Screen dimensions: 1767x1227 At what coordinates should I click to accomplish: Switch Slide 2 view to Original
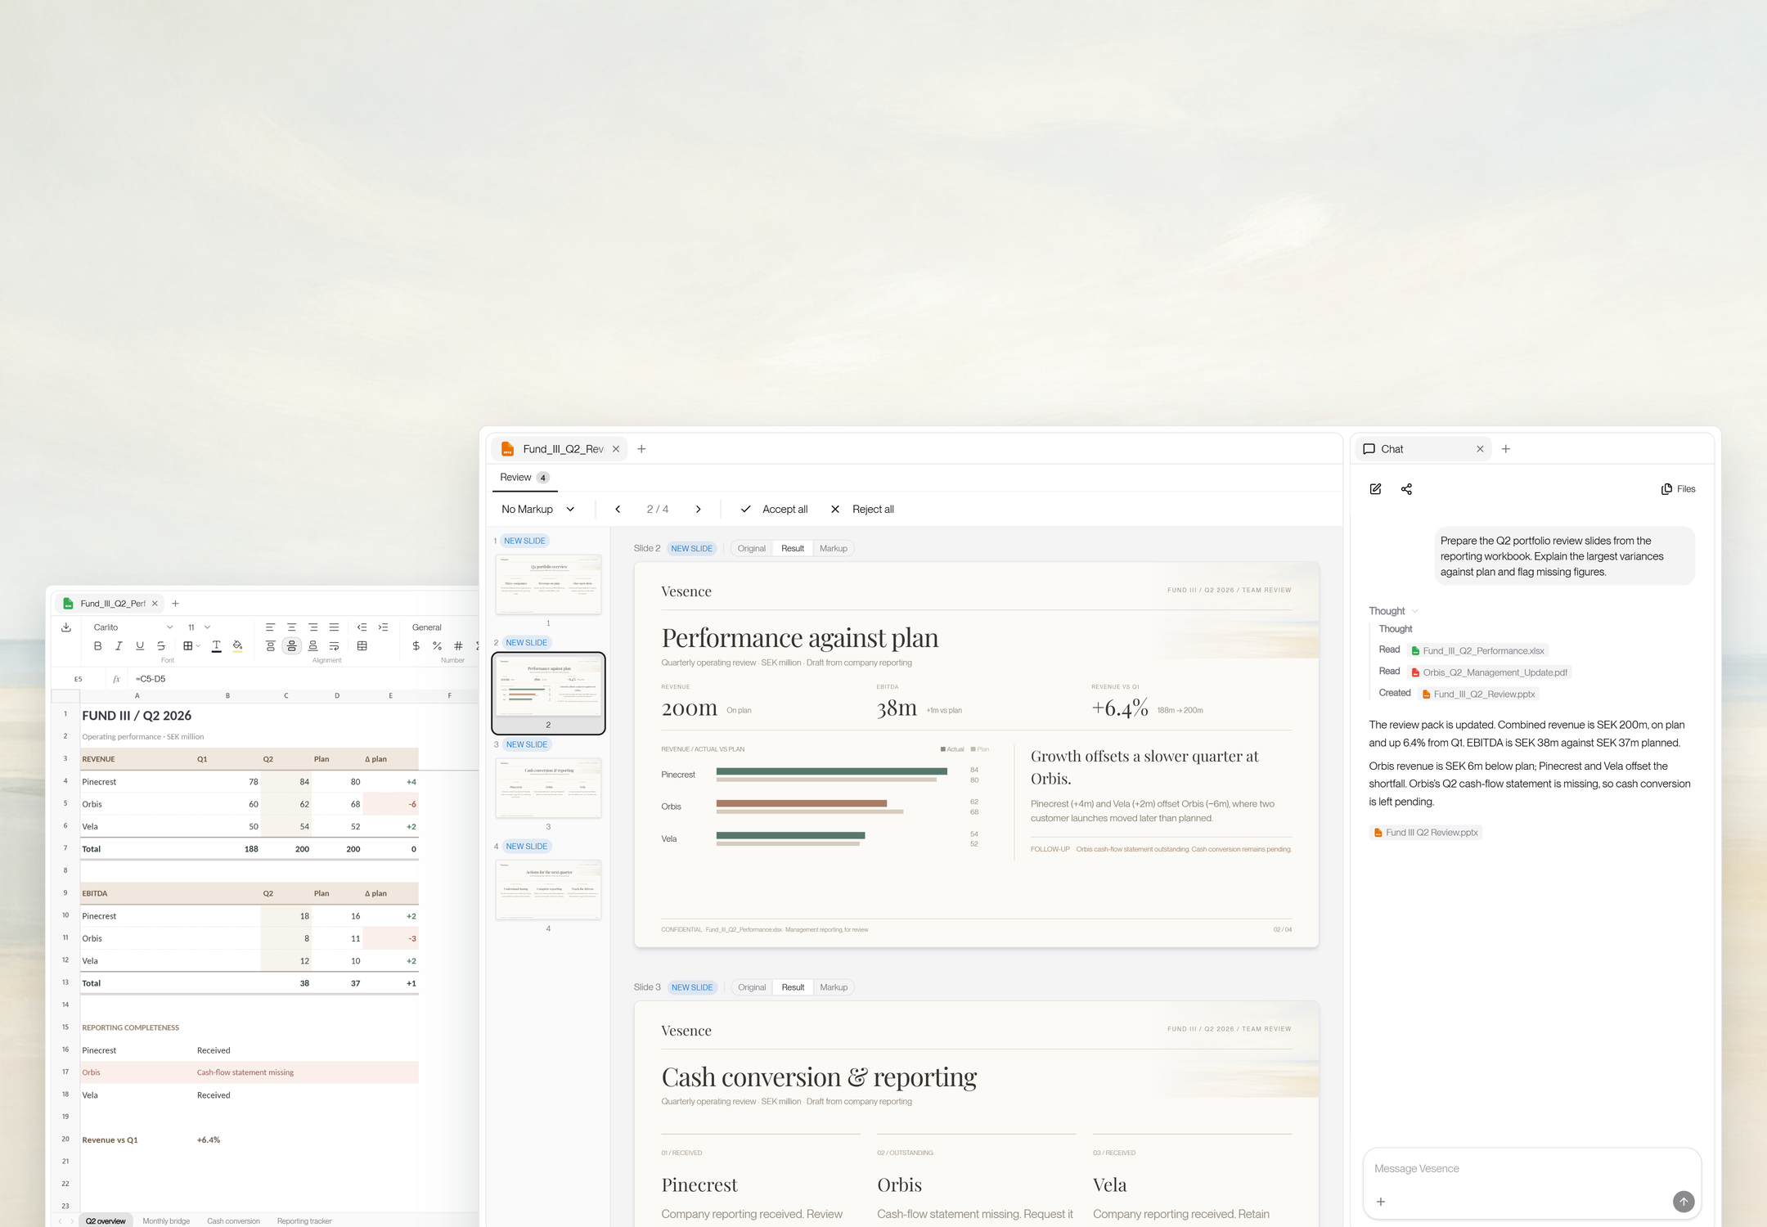(751, 549)
